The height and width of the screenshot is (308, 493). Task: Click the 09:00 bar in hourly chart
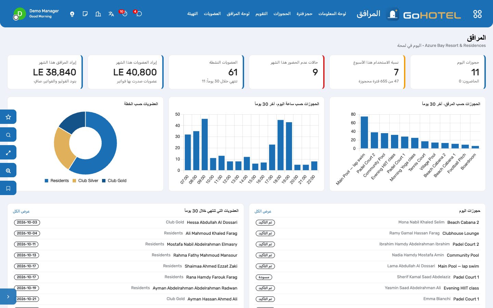coord(205,144)
